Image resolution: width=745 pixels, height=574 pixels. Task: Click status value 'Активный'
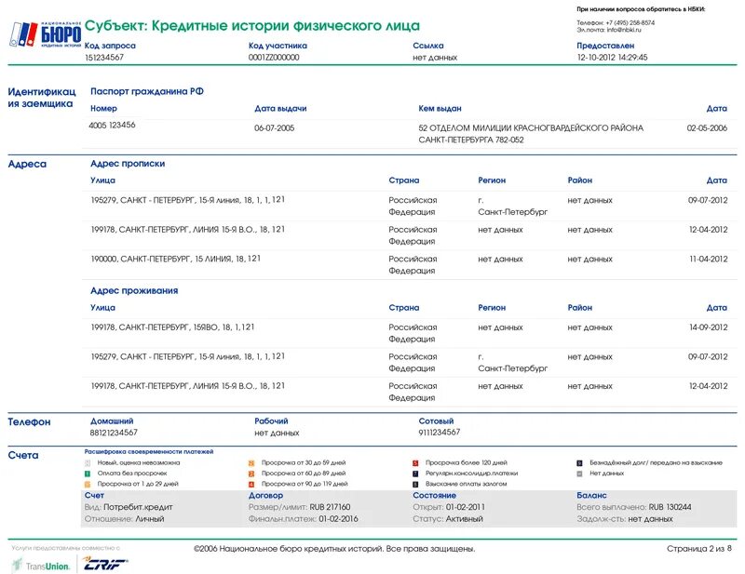464,519
